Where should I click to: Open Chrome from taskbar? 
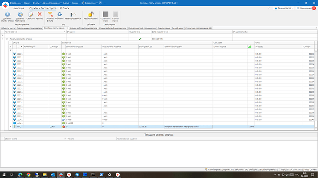pyautogui.click(x=29, y=175)
